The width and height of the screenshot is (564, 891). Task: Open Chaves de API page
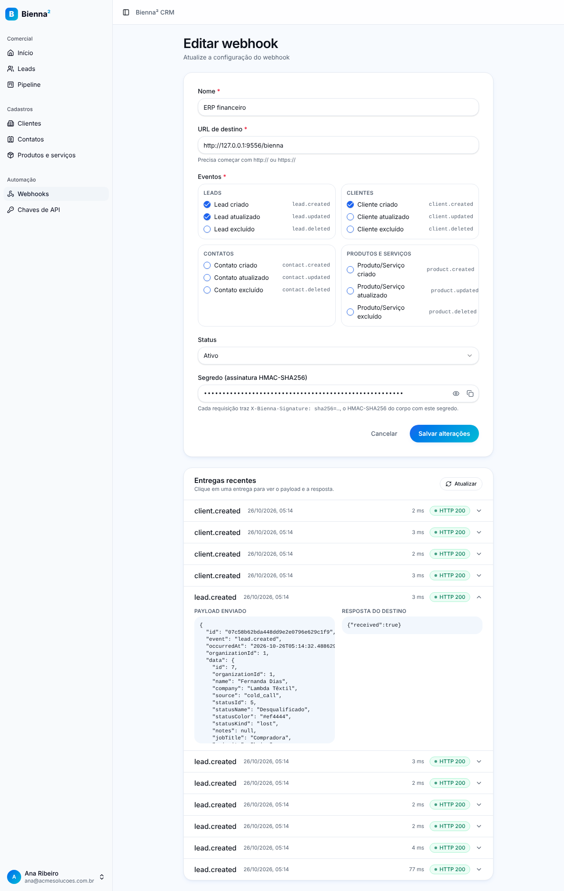tap(56, 210)
